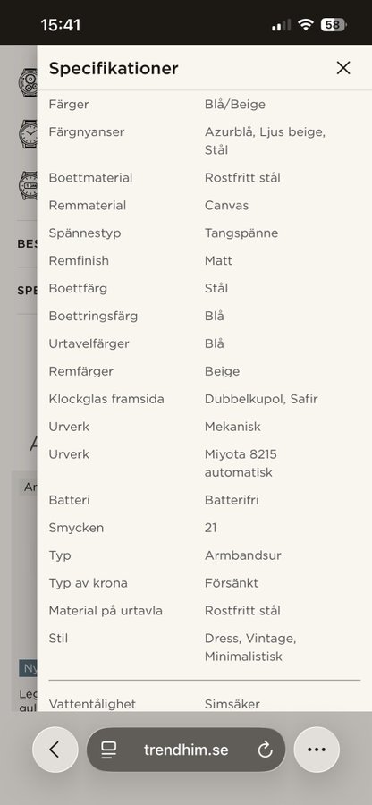This screenshot has height=805, width=372.
Task: Select the top watch thumbnail behind panel
Action: pyautogui.click(x=29, y=81)
